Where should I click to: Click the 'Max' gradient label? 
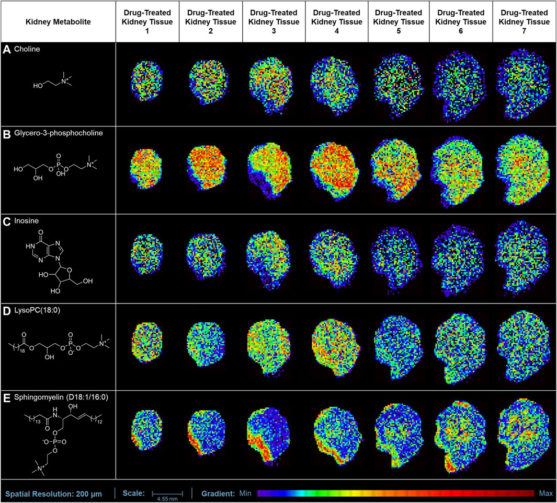546,494
